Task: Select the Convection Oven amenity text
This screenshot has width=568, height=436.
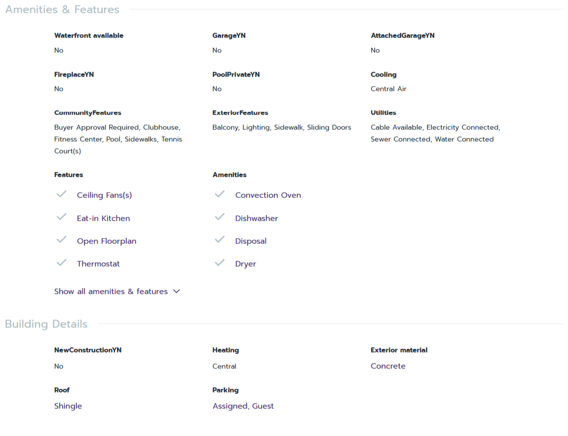Action: [268, 195]
